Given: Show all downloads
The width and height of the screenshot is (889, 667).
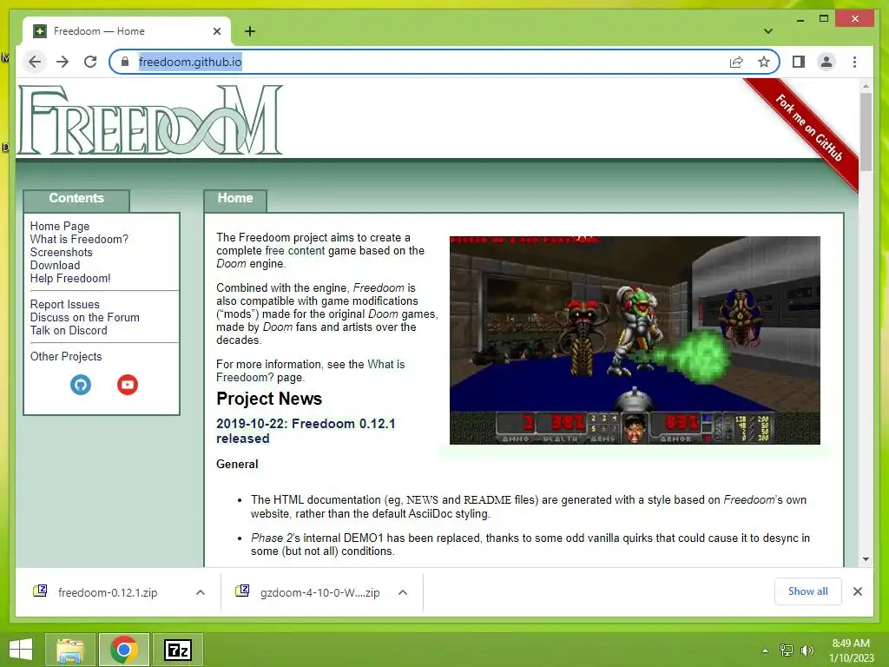Looking at the screenshot, I should point(808,591).
